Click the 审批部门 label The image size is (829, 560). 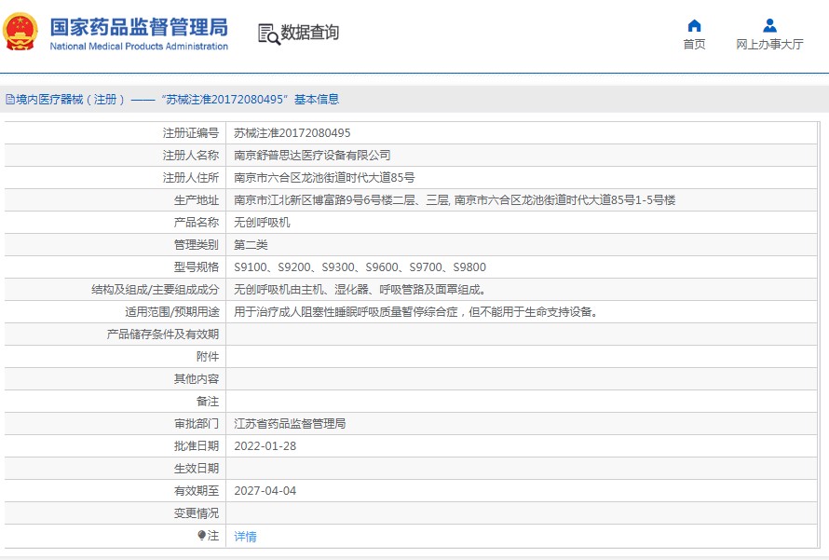197,424
